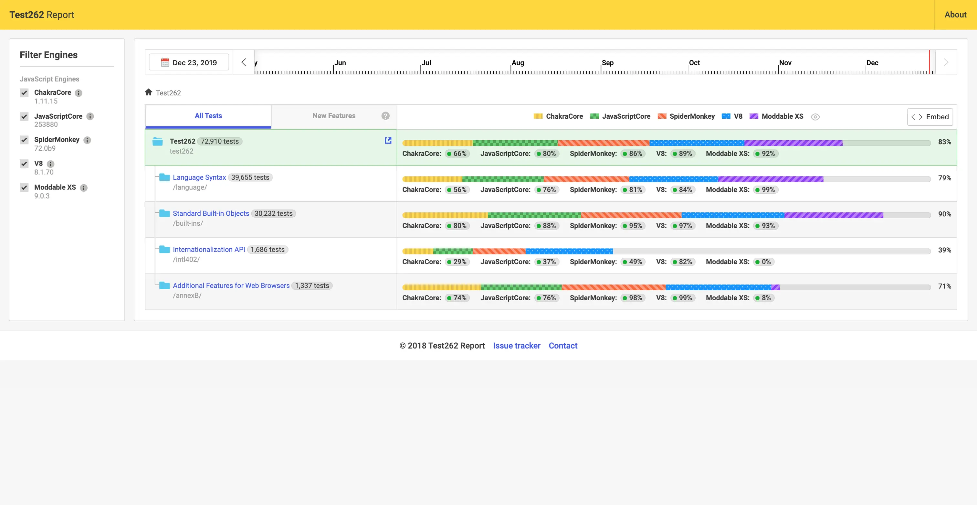Disable the Moddable XS checkbox

coord(24,188)
